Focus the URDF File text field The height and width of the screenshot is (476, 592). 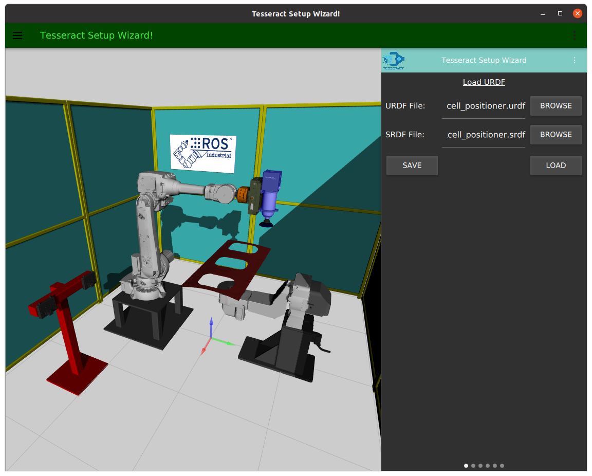click(x=484, y=106)
